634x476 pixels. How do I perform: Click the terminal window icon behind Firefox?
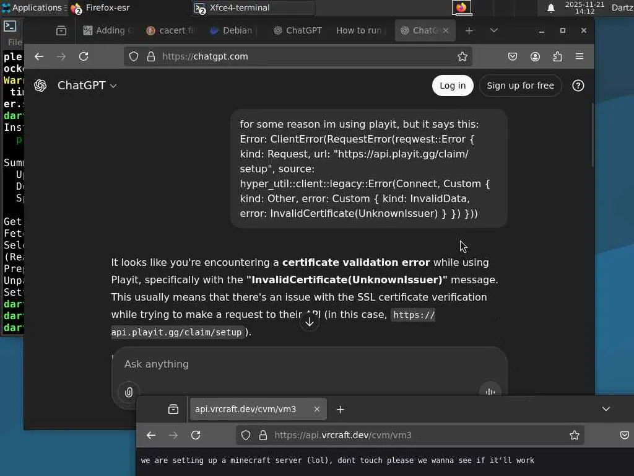[x=10, y=26]
